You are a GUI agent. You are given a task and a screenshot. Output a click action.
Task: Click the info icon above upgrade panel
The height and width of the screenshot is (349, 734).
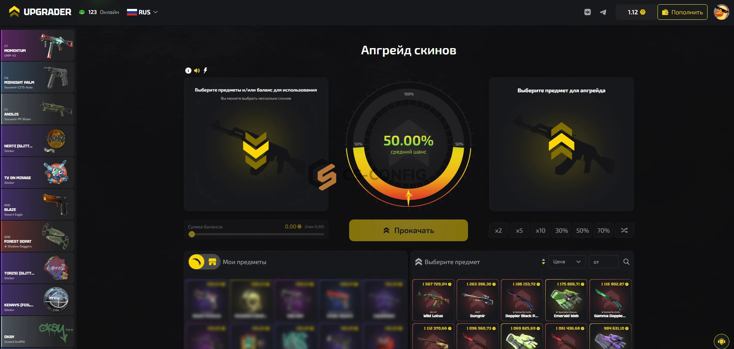click(x=188, y=71)
